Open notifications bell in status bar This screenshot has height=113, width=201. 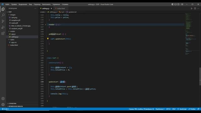point(198,109)
